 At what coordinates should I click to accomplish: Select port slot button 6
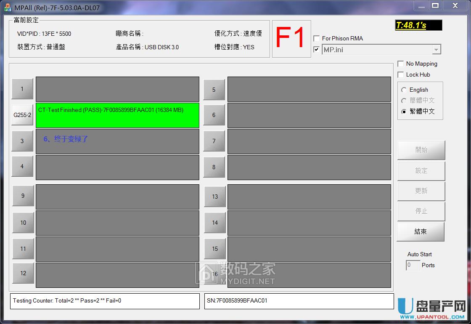pyautogui.click(x=214, y=115)
